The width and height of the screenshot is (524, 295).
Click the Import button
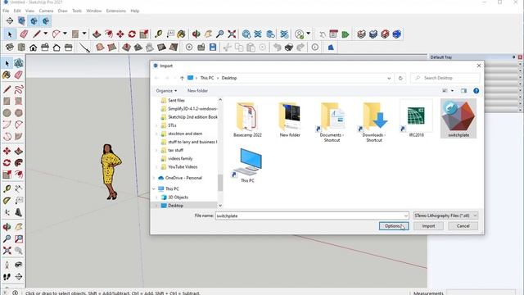428,226
